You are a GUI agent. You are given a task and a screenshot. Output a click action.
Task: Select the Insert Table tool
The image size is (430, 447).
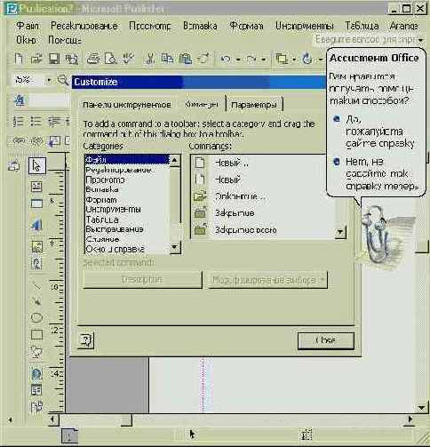point(36,204)
